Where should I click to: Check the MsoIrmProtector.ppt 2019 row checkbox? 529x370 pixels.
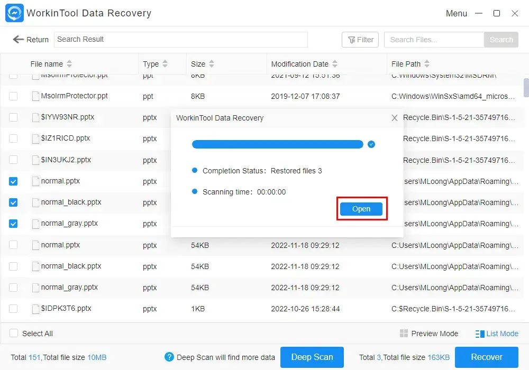[13, 96]
